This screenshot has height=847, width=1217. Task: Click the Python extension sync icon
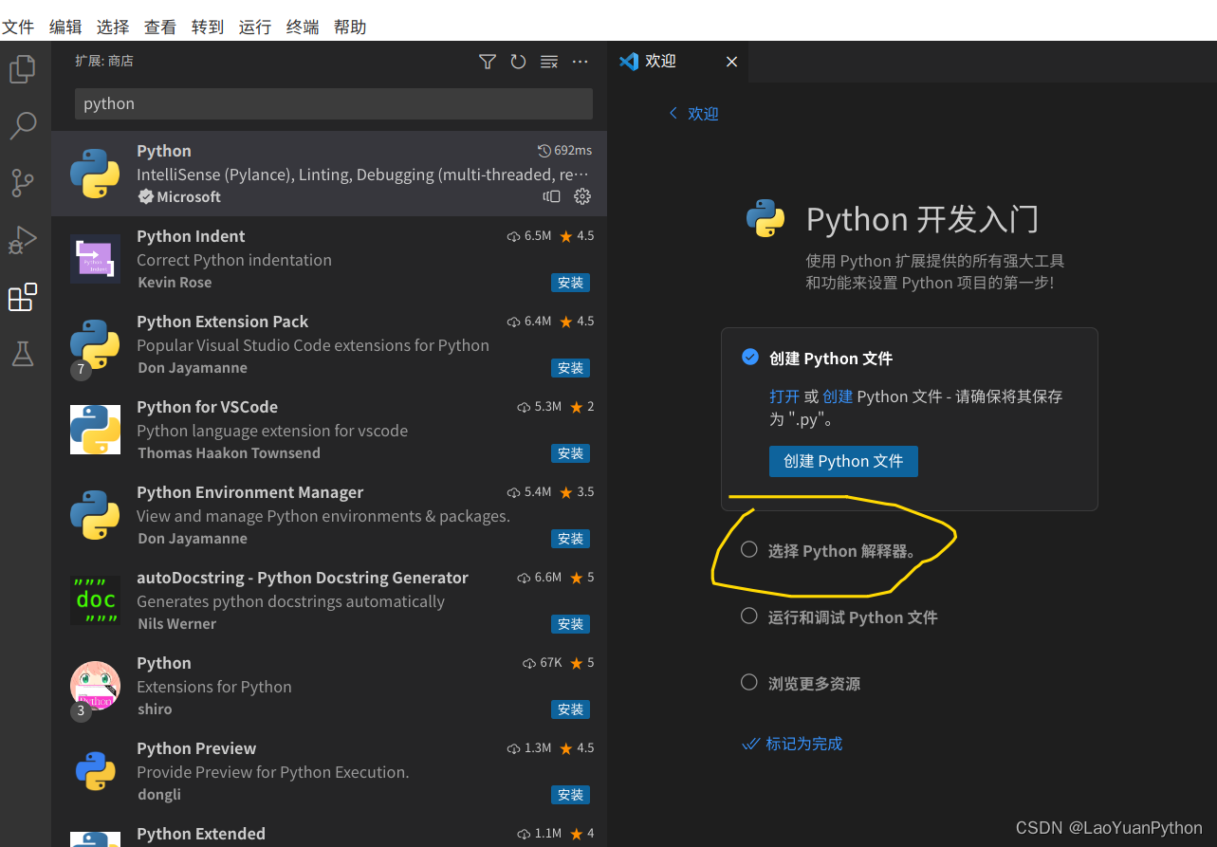coord(552,196)
